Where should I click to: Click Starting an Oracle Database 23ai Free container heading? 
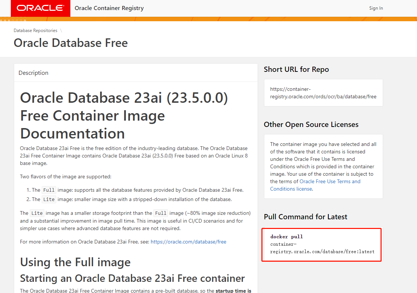pos(132,278)
